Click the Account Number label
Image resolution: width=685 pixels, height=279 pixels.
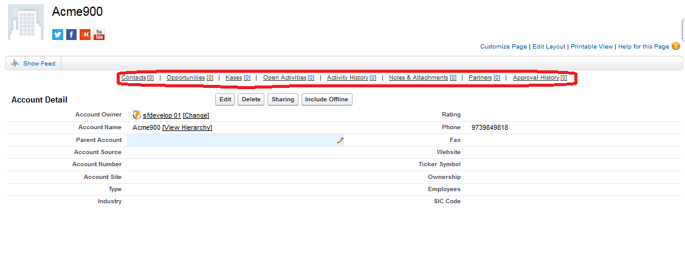click(97, 164)
